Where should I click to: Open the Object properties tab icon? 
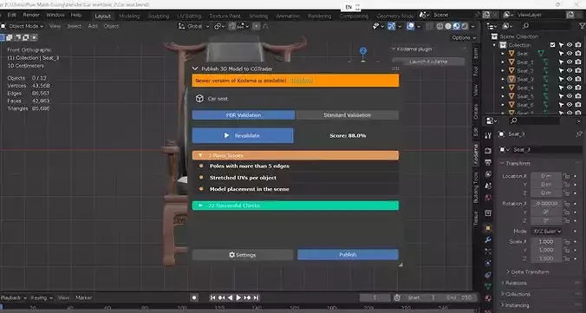488,228
